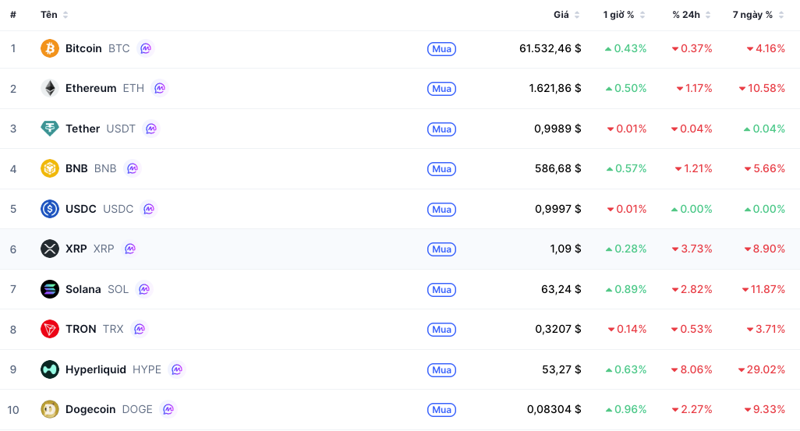
Task: Click the Mua button for Tether
Action: pos(441,129)
